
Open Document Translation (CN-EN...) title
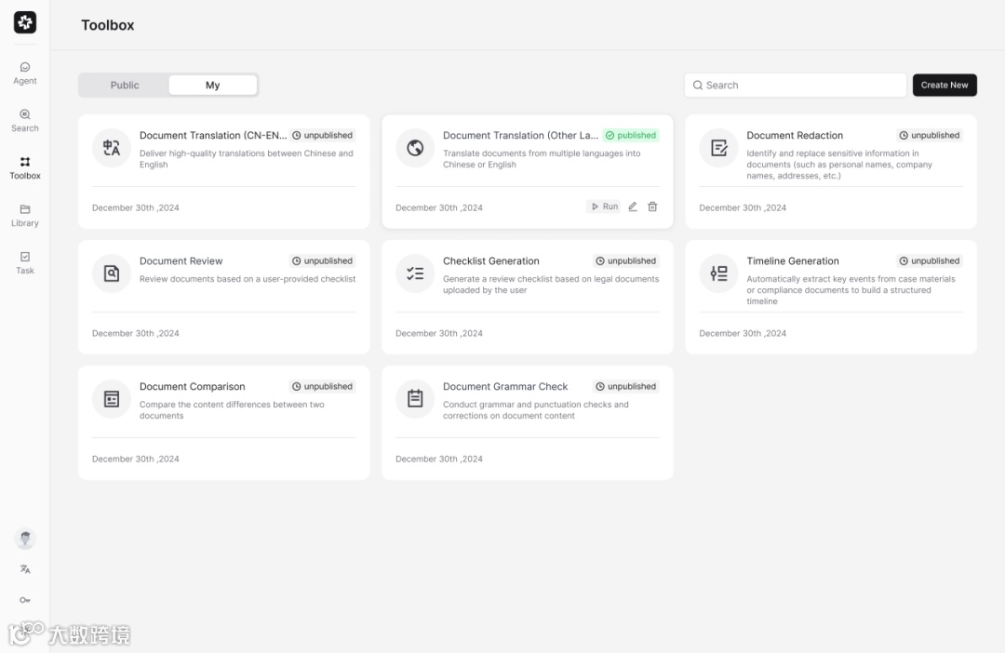pos(213,135)
